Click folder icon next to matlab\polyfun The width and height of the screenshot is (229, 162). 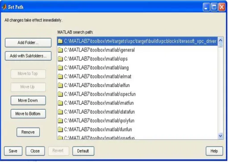pyautogui.click(x=60, y=120)
